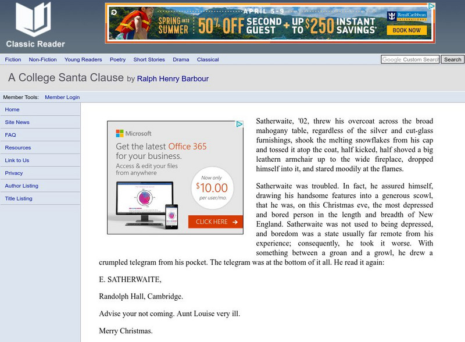Viewport: 465px width, 342px height.
Task: Click the Google Custom Search field
Action: click(410, 59)
